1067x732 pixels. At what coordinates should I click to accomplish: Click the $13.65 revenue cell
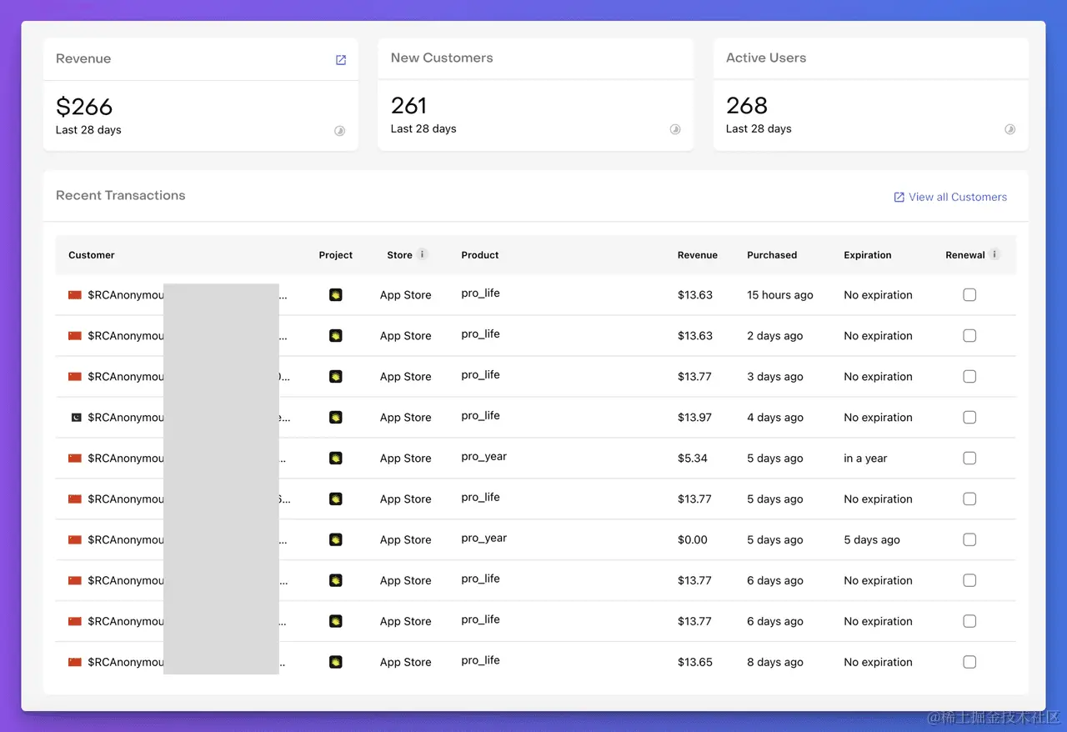695,663
